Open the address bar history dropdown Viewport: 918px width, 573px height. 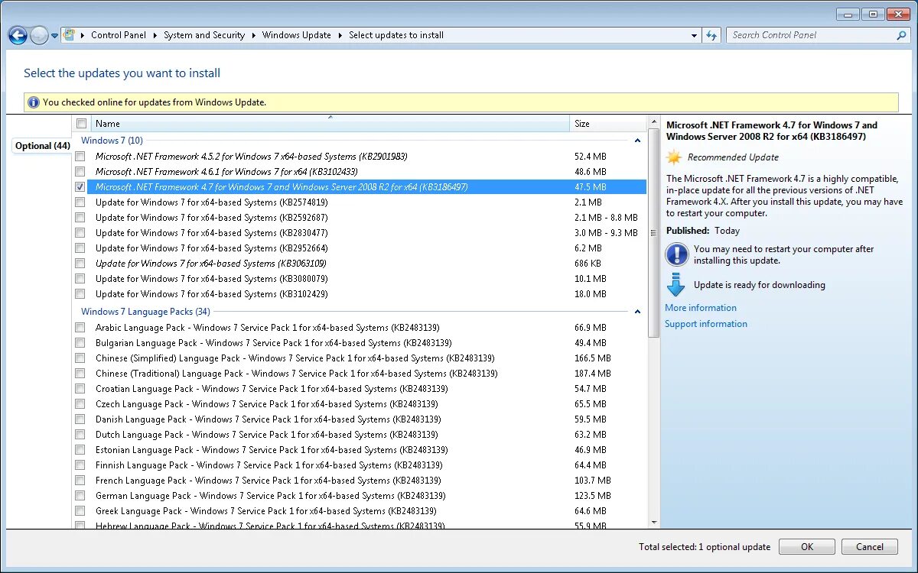coord(694,35)
